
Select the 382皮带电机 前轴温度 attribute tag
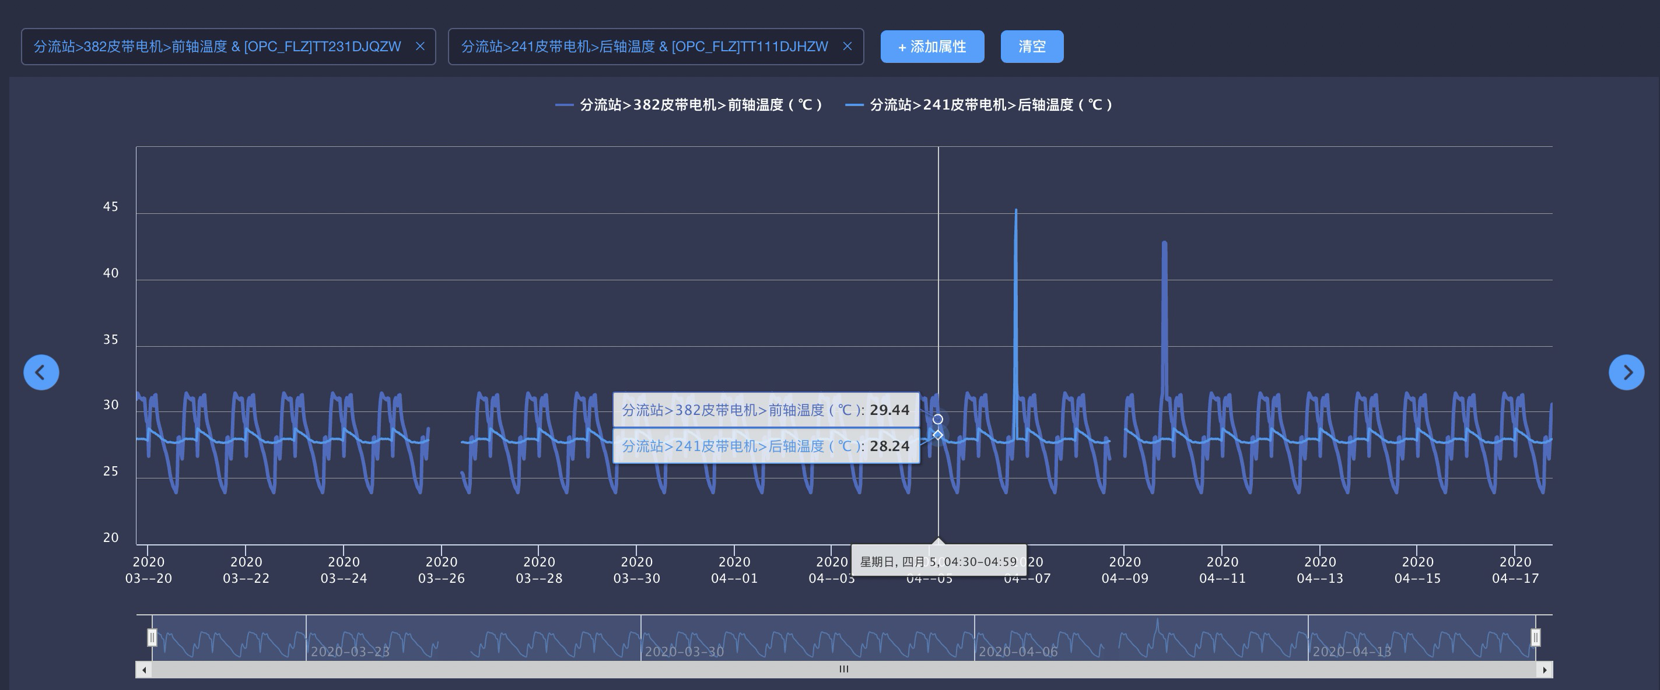(217, 47)
